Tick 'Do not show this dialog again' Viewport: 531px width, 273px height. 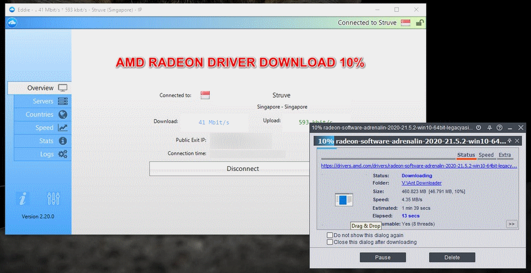[330, 235]
